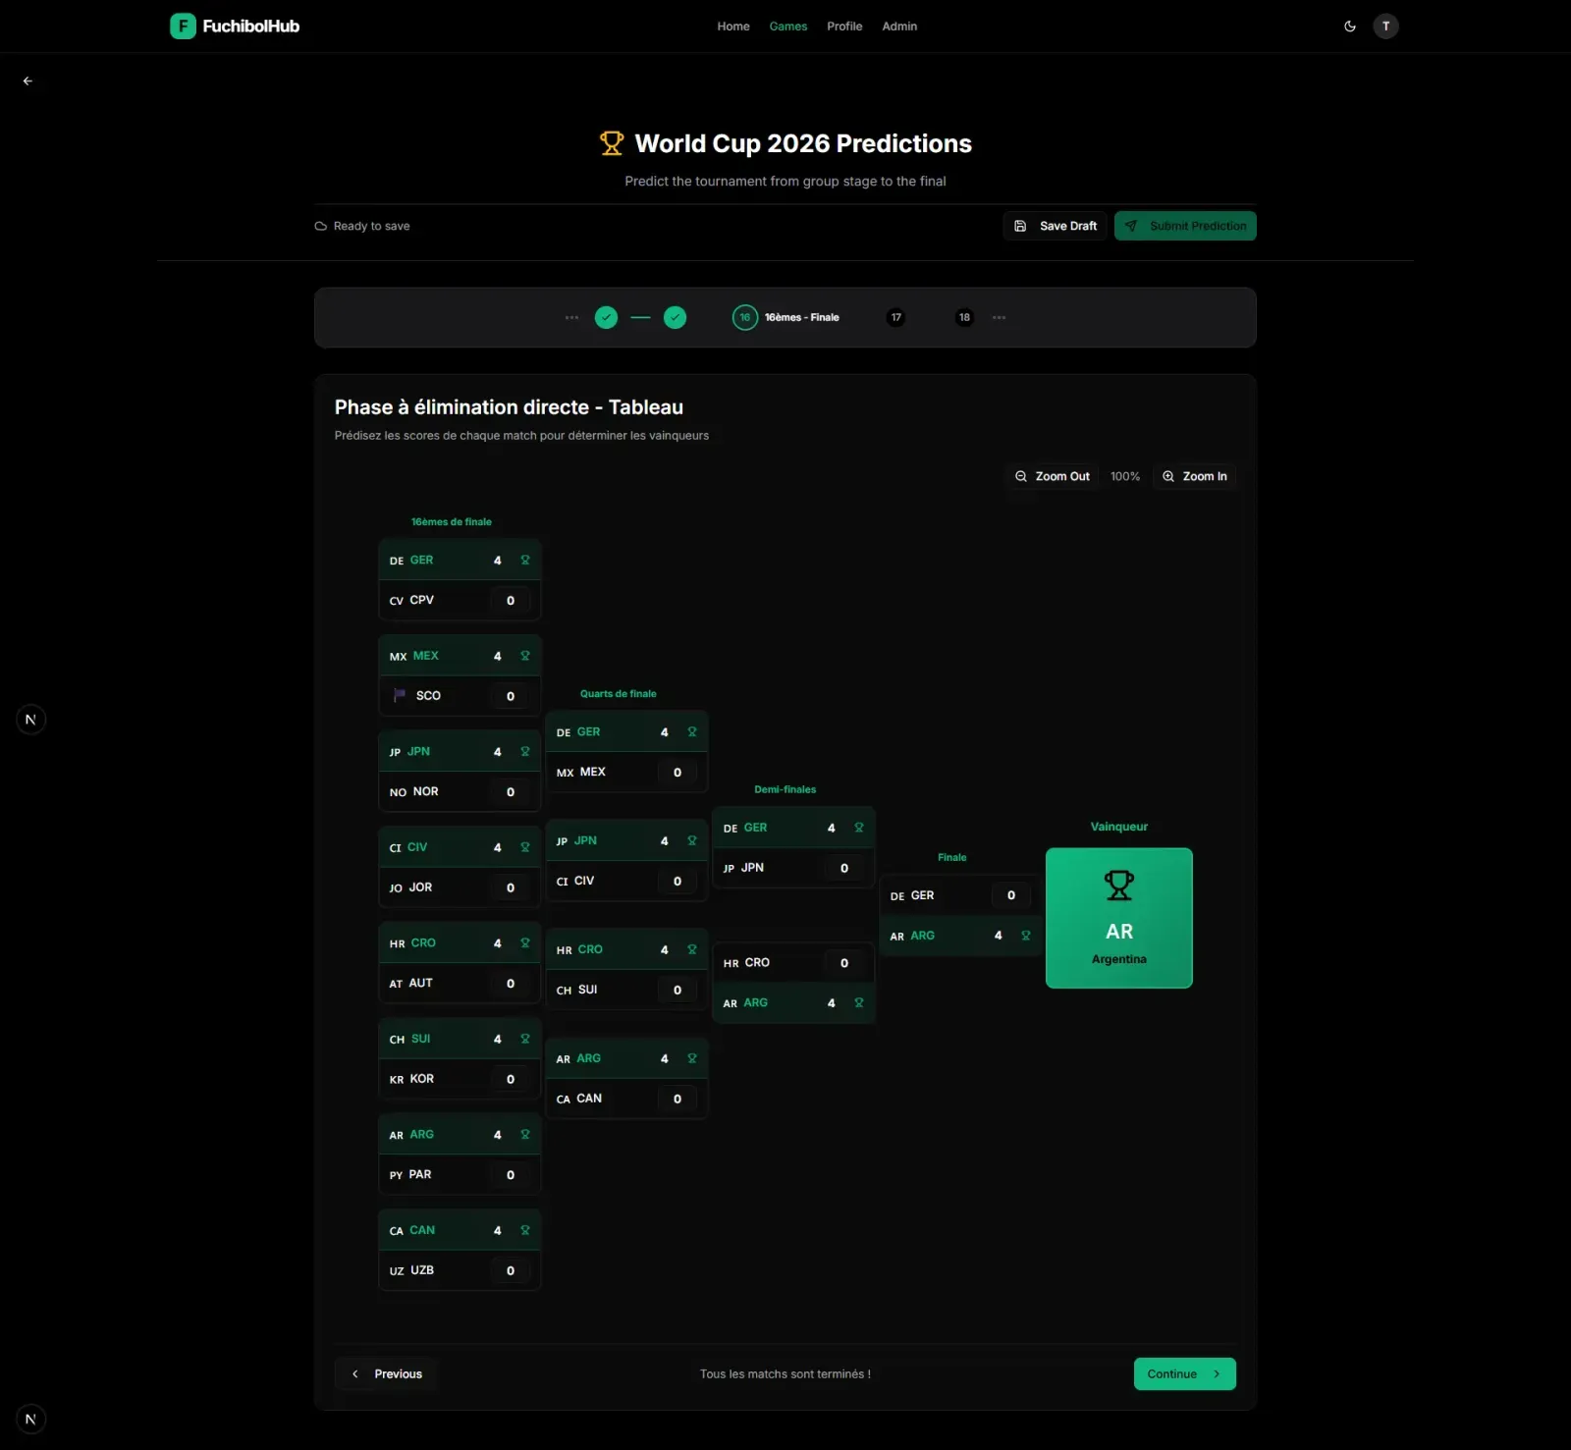This screenshot has width=1571, height=1450.
Task: Click the winner trophy icon next to CAN in 16èmes
Action: [x=525, y=1230]
